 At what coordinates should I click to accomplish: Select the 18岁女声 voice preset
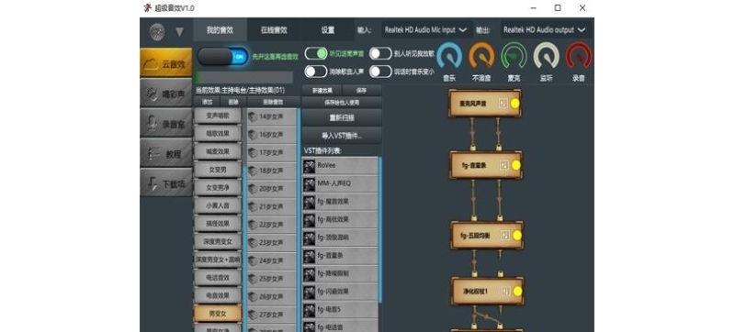coord(272,172)
